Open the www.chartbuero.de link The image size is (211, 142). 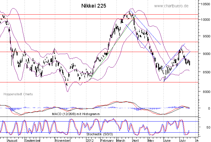point(171,6)
